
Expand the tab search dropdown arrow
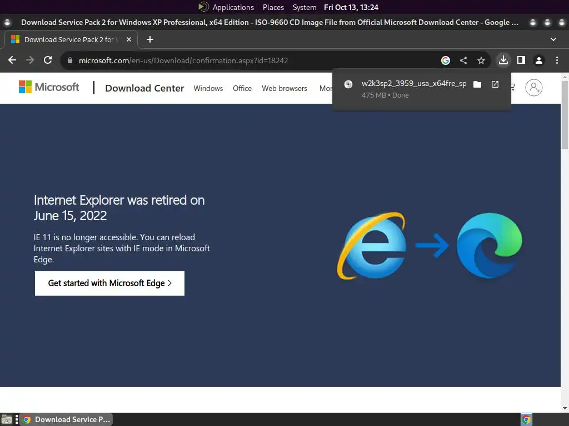coord(553,39)
